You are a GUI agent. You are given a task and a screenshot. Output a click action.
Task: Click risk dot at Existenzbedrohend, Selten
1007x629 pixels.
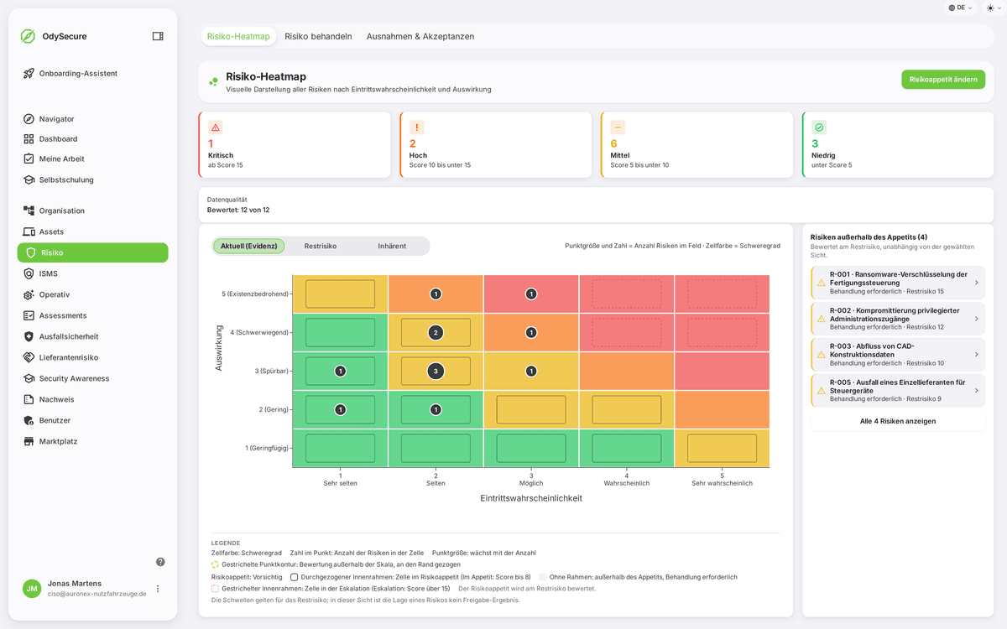[436, 294]
